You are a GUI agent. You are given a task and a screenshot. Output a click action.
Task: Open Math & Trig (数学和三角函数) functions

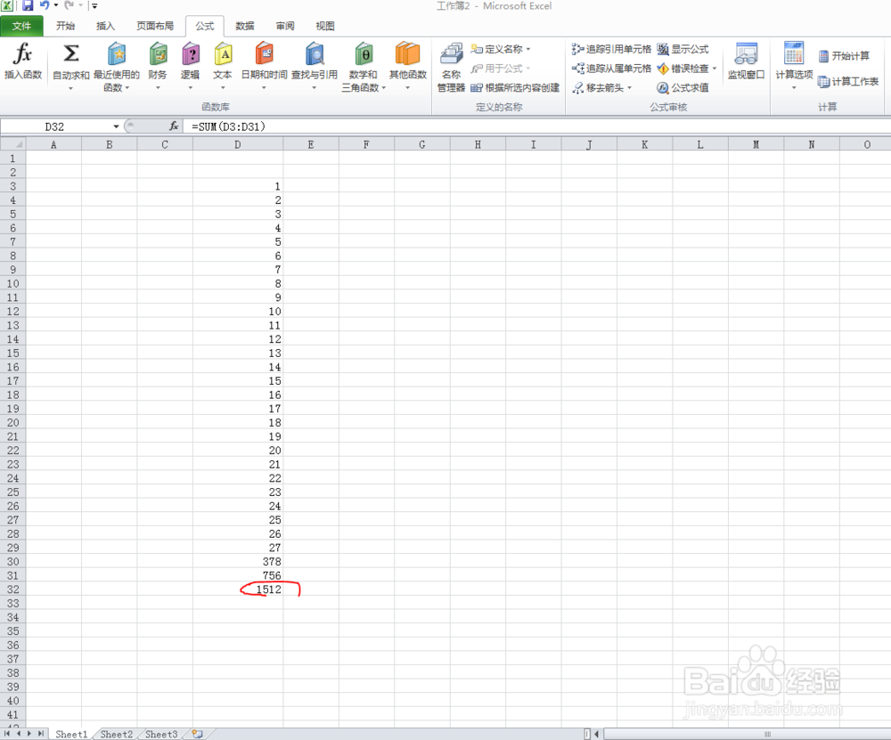click(364, 66)
